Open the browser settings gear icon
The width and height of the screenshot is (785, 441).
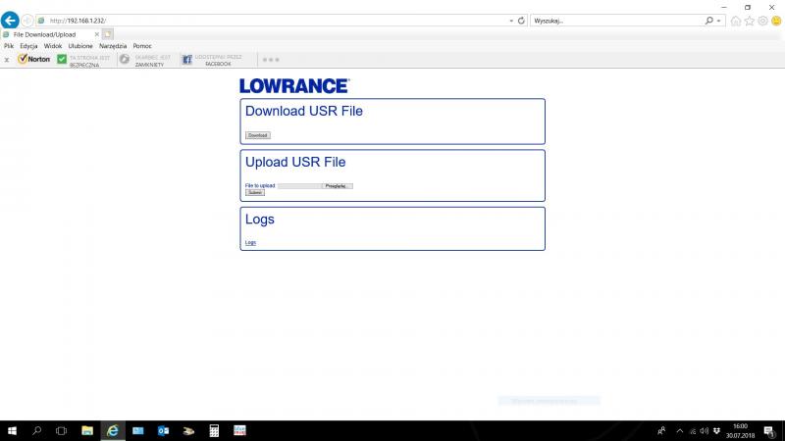[762, 21]
